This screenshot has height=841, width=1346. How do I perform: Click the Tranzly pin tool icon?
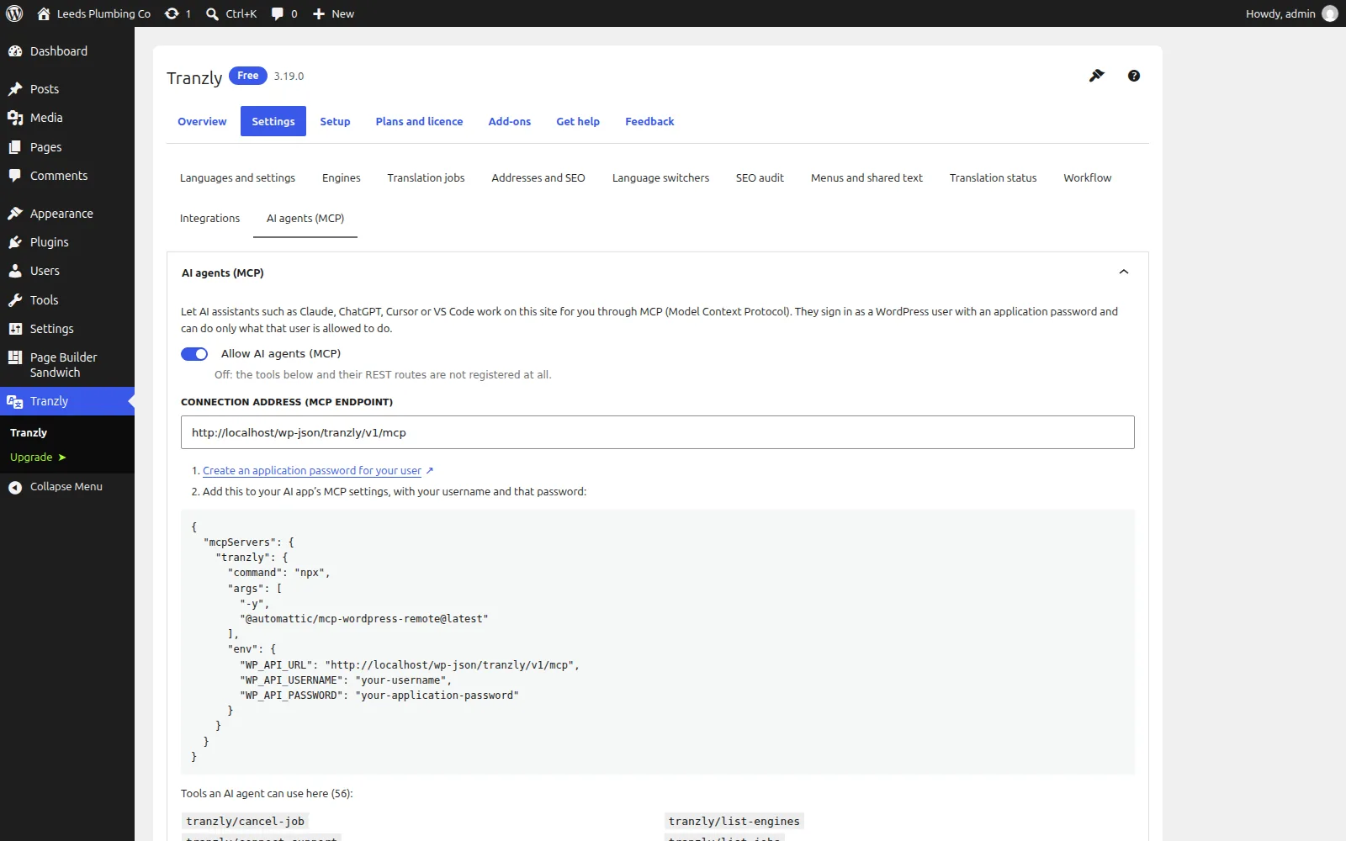[1096, 76]
